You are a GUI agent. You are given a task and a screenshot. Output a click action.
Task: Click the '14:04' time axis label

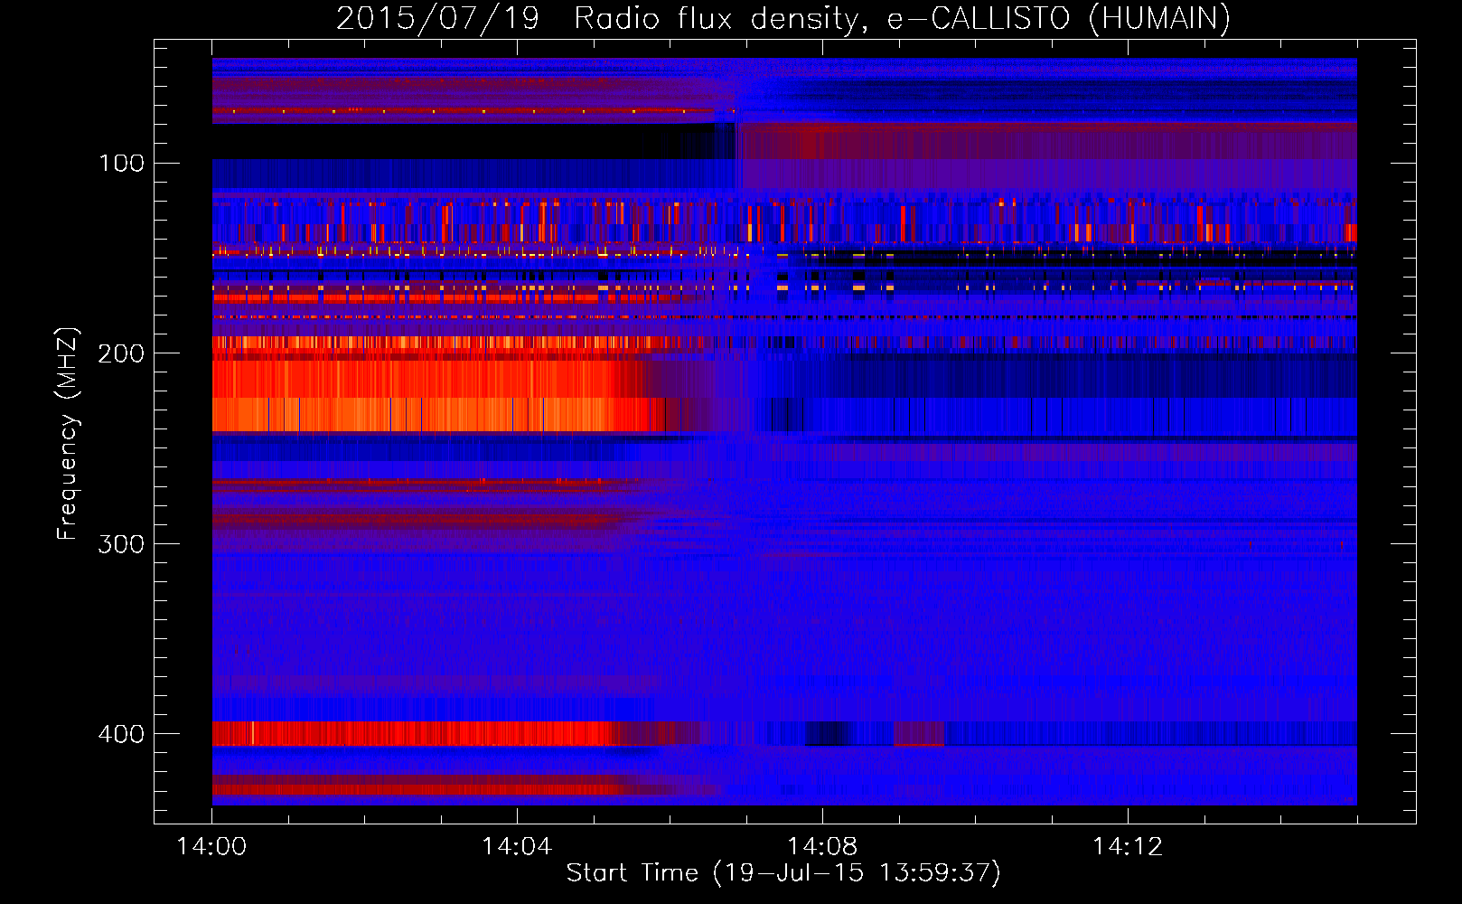coord(517,847)
